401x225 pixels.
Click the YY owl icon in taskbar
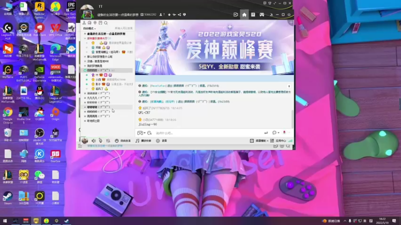(36, 220)
